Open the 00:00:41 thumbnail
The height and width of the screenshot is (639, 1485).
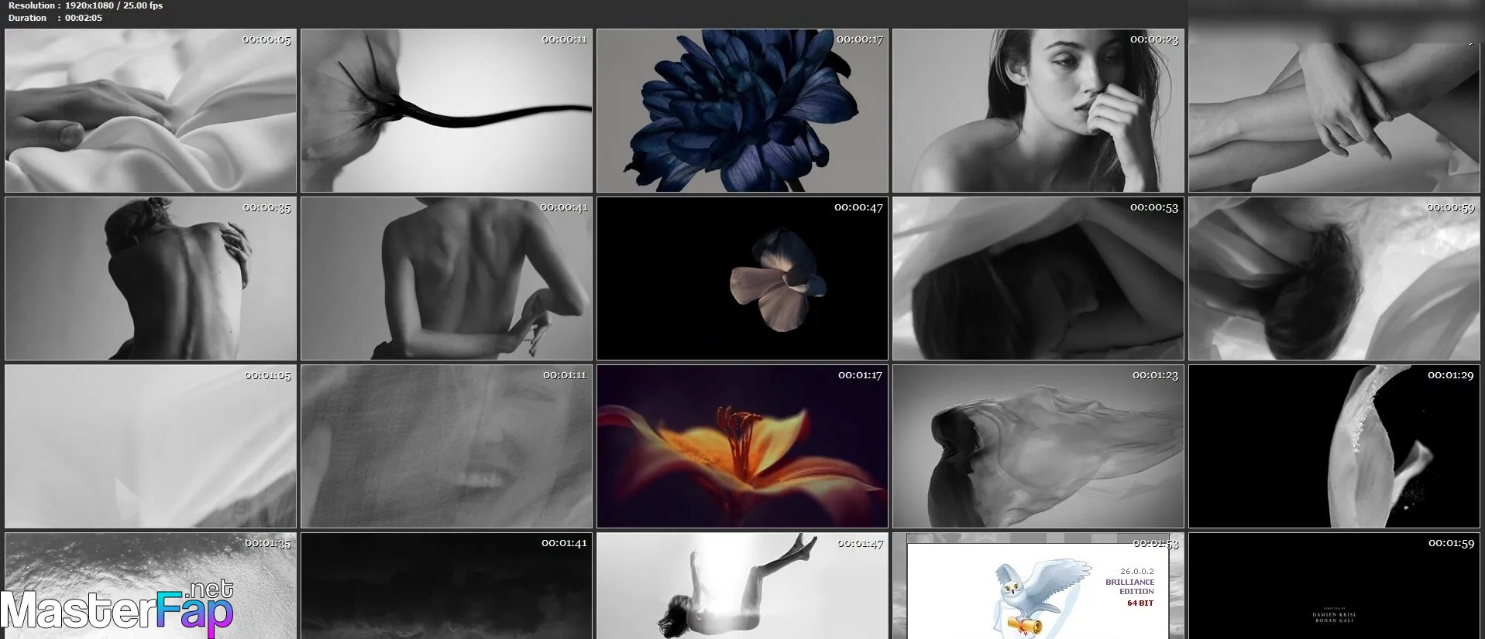[x=446, y=278]
